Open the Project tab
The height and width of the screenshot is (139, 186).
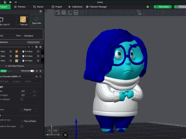pos(57,7)
